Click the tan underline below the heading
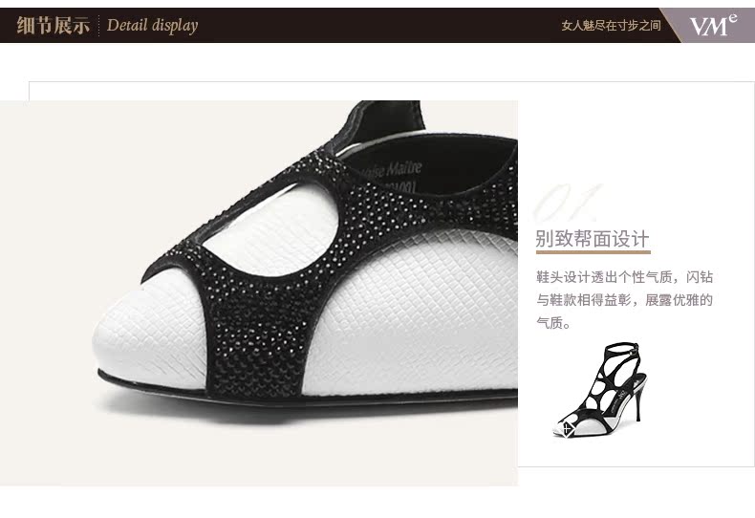 [x=593, y=251]
